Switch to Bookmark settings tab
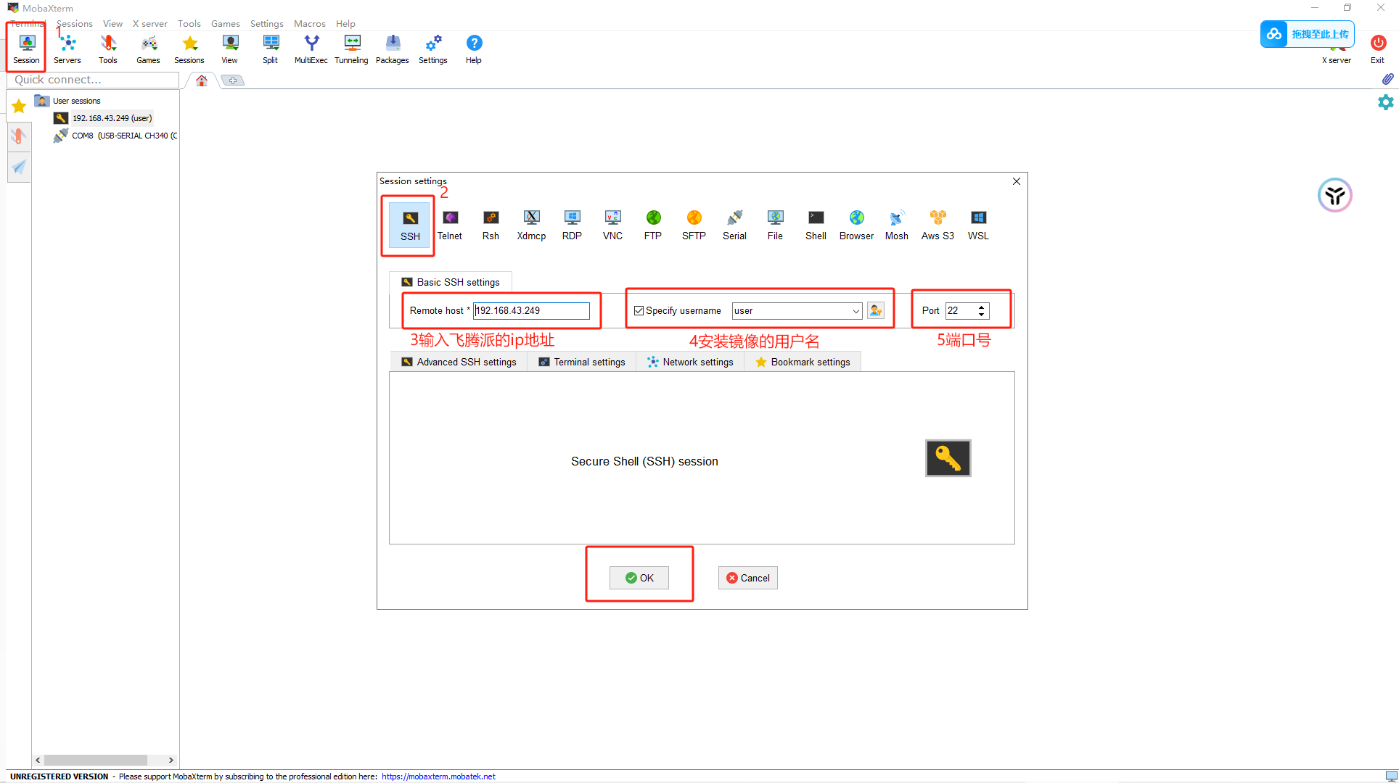 click(803, 362)
